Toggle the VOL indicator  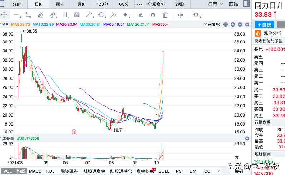click(x=8, y=171)
